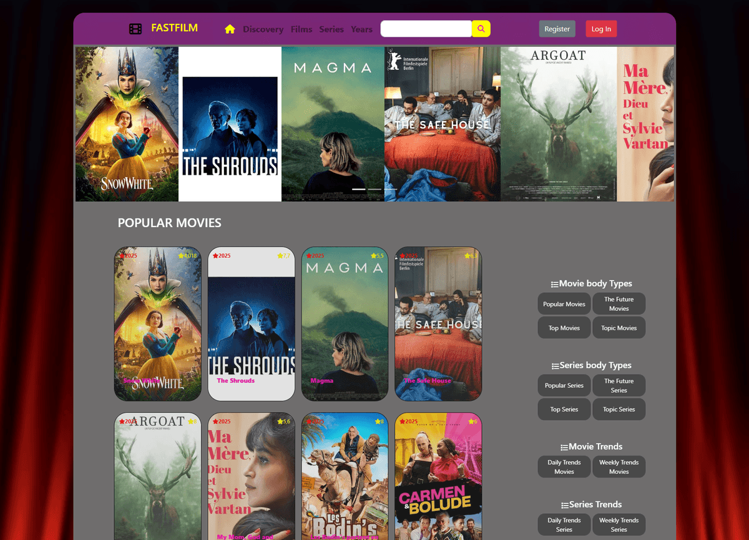This screenshot has width=749, height=540.
Task: Select Popular Series filter button
Action: (x=564, y=386)
